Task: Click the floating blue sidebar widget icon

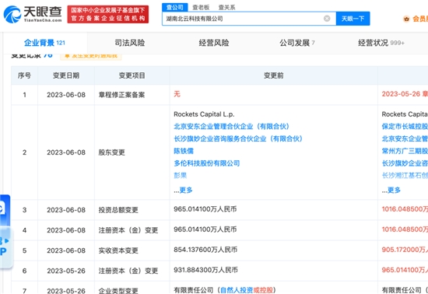Action: 5,209
